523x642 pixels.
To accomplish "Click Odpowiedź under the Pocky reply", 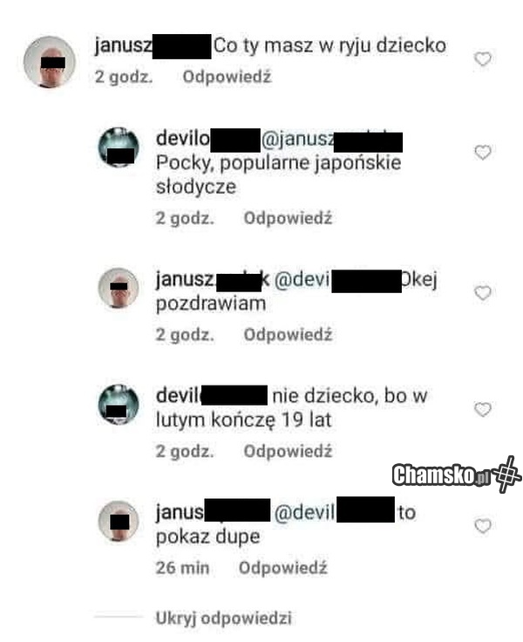I will (288, 218).
